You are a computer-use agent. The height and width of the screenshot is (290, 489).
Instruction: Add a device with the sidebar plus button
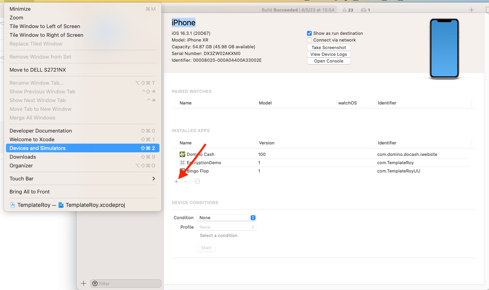point(83,283)
